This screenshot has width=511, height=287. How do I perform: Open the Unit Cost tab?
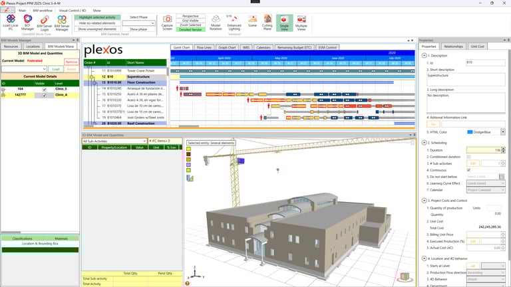(x=478, y=47)
